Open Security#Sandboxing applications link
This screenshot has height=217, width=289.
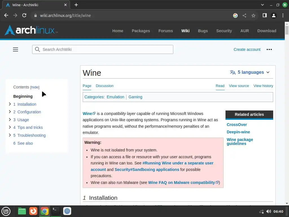coord(147,170)
